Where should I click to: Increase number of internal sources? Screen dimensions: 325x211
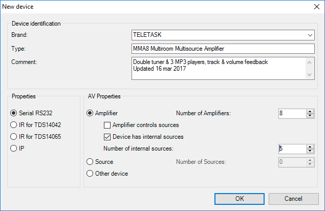click(x=310, y=146)
